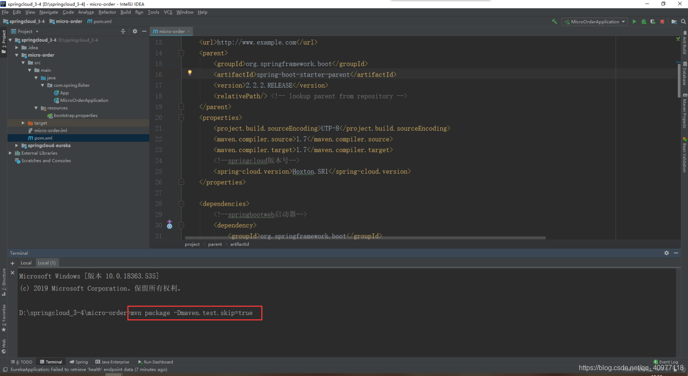Run MicroOrderApplication with the green play icon
The height and width of the screenshot is (376, 688).
click(x=634, y=21)
